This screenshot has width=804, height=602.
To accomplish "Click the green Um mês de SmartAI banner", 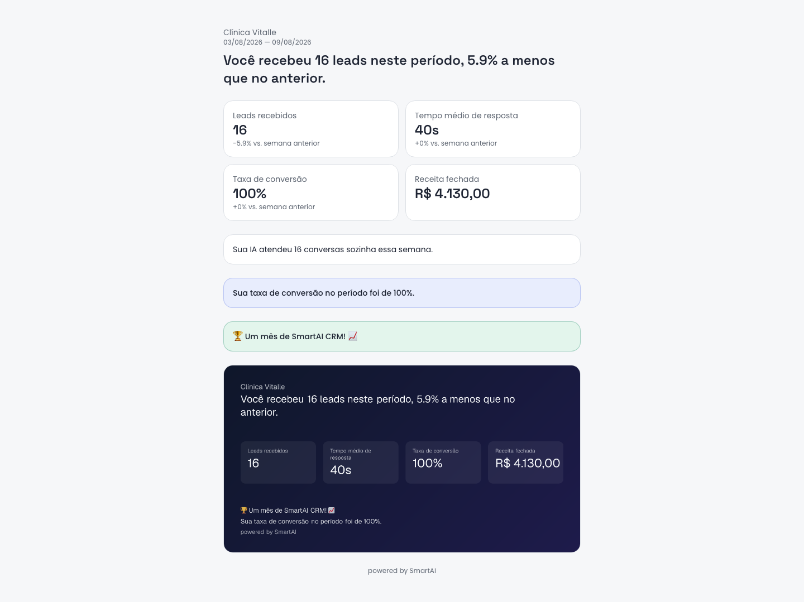I will tap(402, 336).
